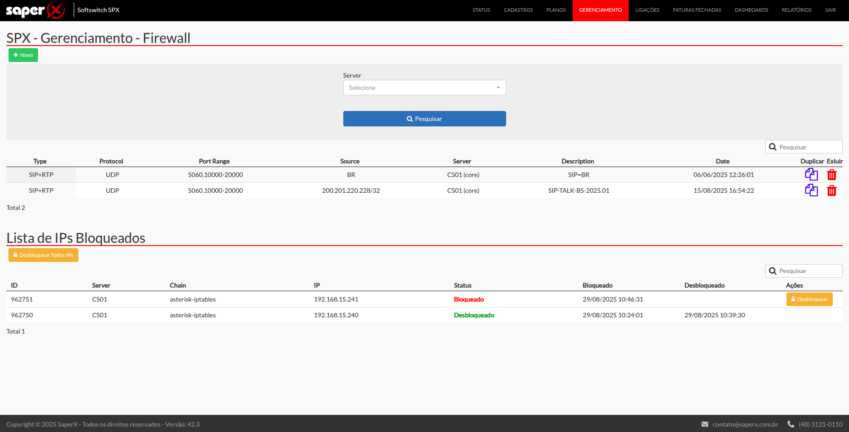
Task: Focus the blocked IPs Pesquisar field
Action: pos(803,271)
